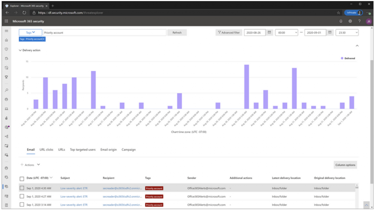Viewport: 376px width, 211px height.
Task: Open the Email origin tab
Action: (x=109, y=150)
